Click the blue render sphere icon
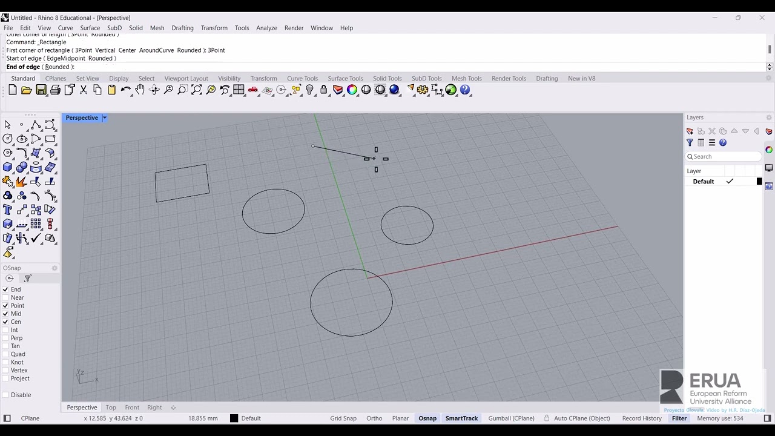 (394, 90)
